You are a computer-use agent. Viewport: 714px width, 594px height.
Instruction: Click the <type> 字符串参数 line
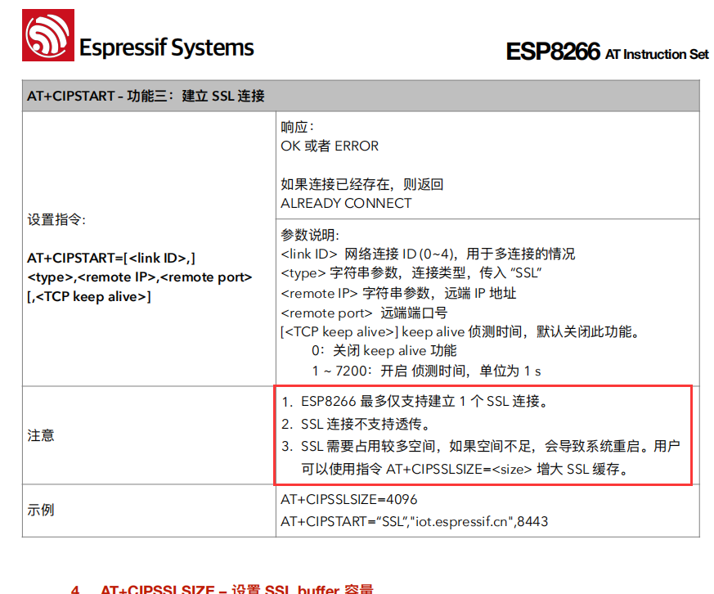click(x=411, y=272)
